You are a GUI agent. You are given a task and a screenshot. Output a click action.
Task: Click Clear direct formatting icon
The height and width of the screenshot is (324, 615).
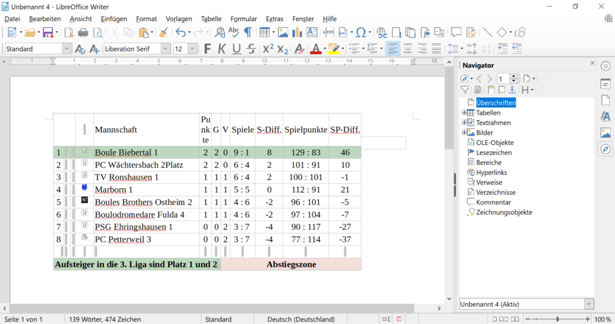[299, 49]
